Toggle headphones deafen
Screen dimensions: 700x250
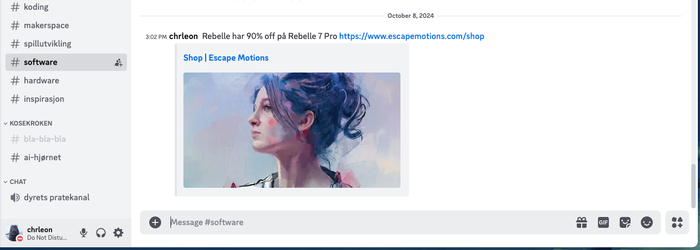coord(101,233)
